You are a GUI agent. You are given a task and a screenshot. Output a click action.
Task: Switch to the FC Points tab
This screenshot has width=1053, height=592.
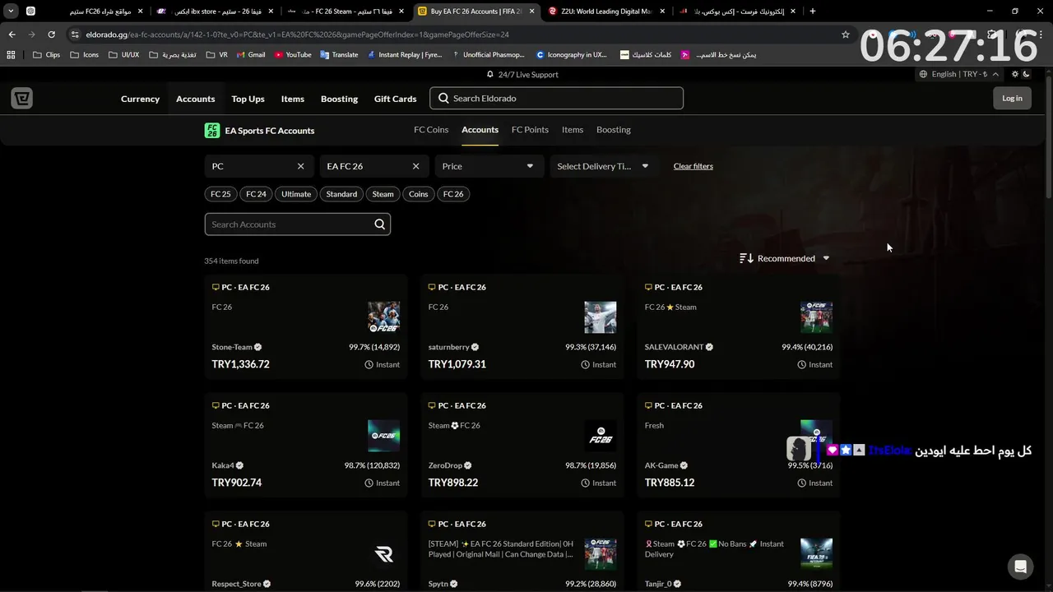pyautogui.click(x=530, y=130)
